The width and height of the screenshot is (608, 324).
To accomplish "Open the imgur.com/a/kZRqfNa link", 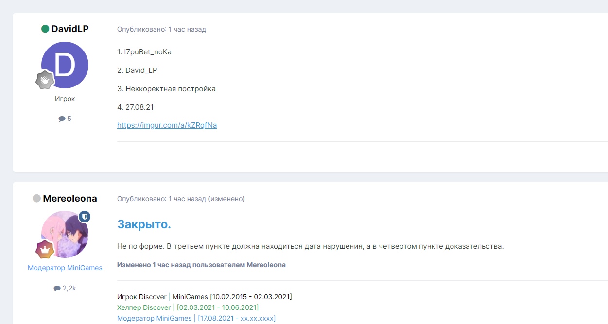I will [167, 125].
